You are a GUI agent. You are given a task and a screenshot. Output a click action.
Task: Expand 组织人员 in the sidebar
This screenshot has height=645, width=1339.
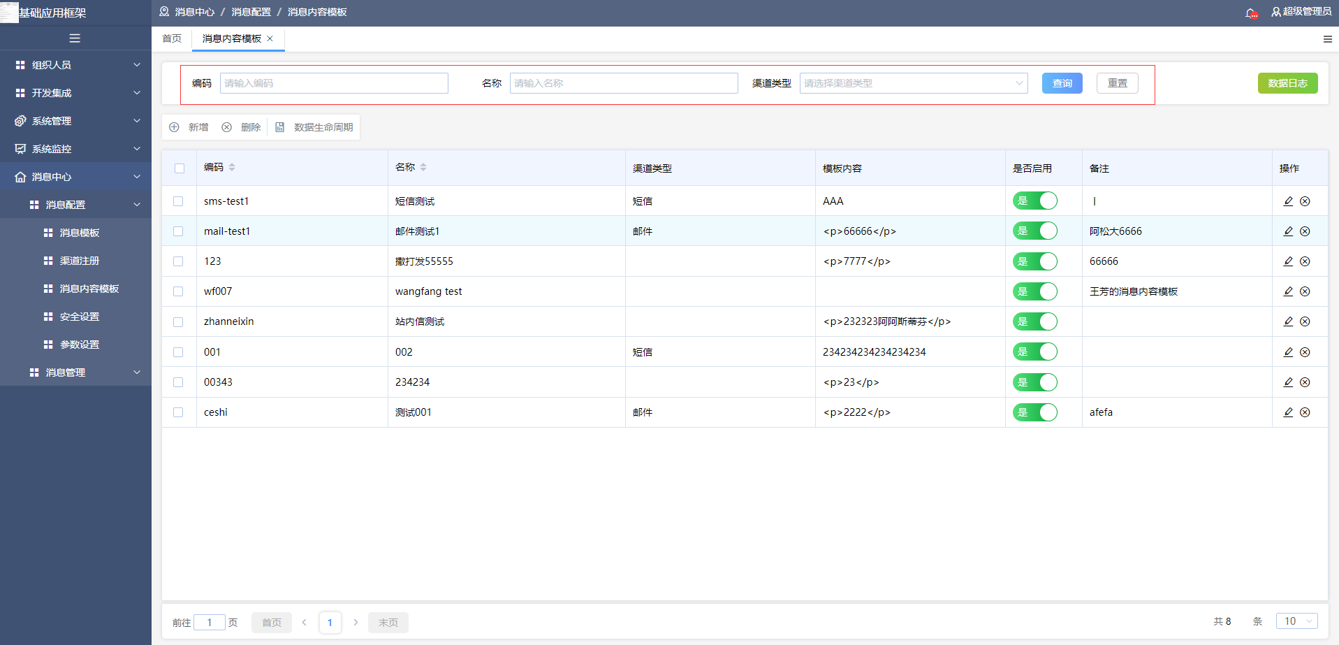point(75,64)
